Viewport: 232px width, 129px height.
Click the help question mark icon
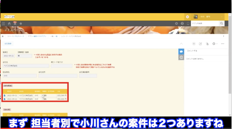182,24
